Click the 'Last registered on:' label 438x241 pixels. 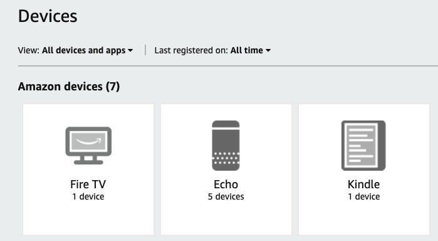click(x=191, y=50)
